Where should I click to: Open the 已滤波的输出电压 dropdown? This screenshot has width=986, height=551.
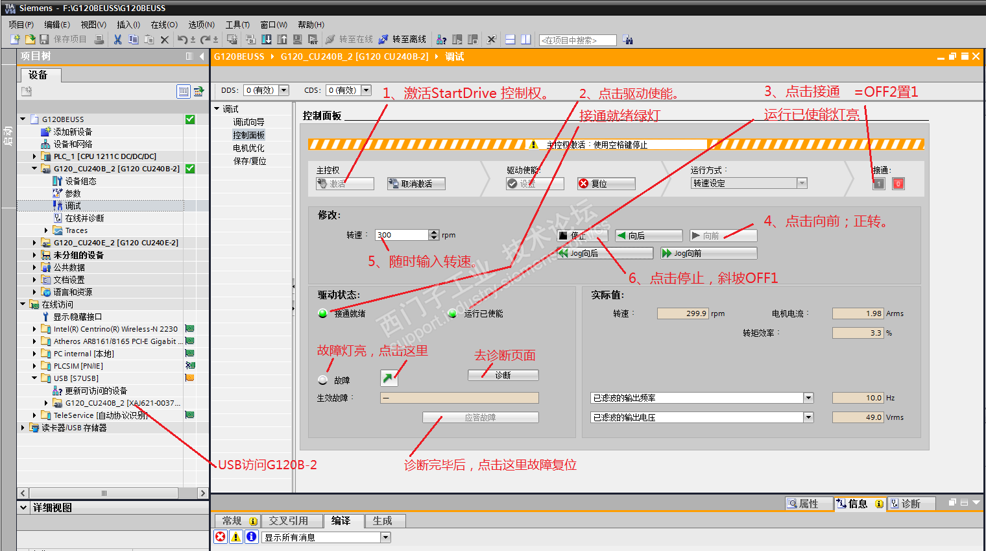808,417
